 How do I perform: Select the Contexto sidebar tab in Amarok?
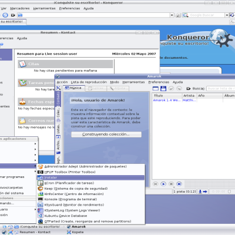pyautogui.click(x=58, y=98)
